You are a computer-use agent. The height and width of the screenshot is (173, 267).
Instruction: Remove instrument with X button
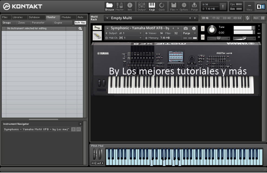pyautogui.click(x=259, y=26)
